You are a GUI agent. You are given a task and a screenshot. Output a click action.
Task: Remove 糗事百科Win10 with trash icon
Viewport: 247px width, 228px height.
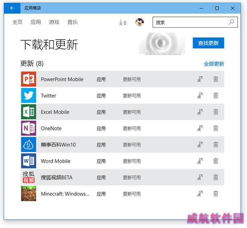tap(216, 144)
